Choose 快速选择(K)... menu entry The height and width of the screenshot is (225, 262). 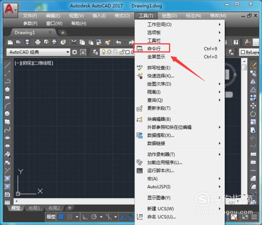click(x=180, y=76)
